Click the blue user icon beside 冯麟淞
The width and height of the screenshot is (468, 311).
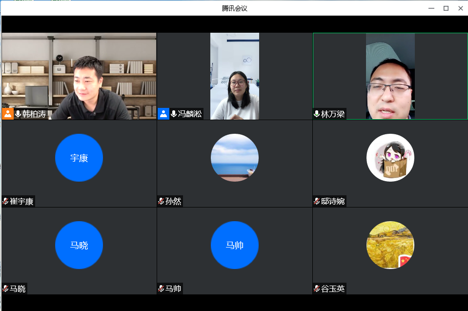tap(163, 114)
